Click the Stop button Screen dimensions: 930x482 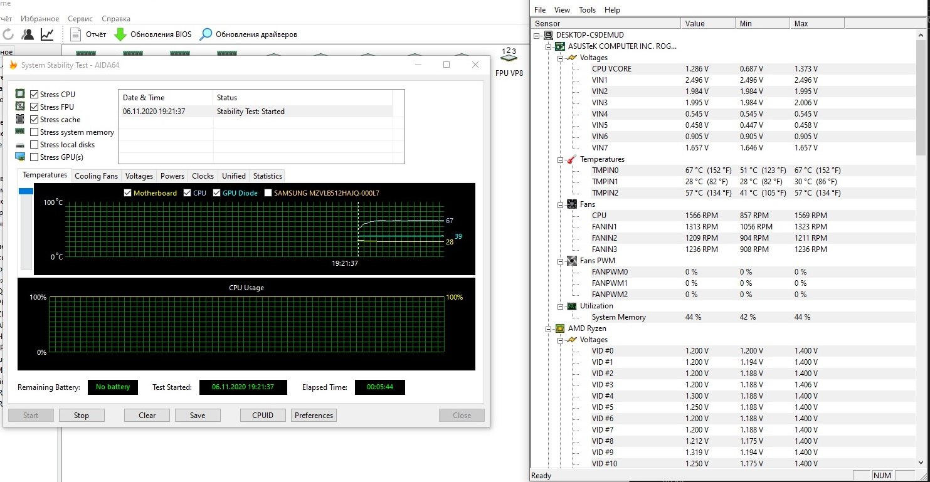click(82, 415)
